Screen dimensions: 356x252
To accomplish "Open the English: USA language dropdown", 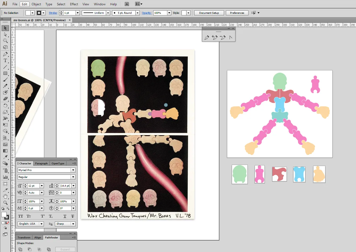I will (x=42, y=224).
